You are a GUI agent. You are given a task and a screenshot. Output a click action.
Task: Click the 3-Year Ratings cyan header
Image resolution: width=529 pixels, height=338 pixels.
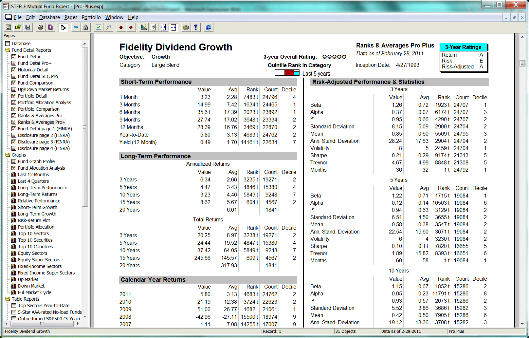tap(463, 47)
